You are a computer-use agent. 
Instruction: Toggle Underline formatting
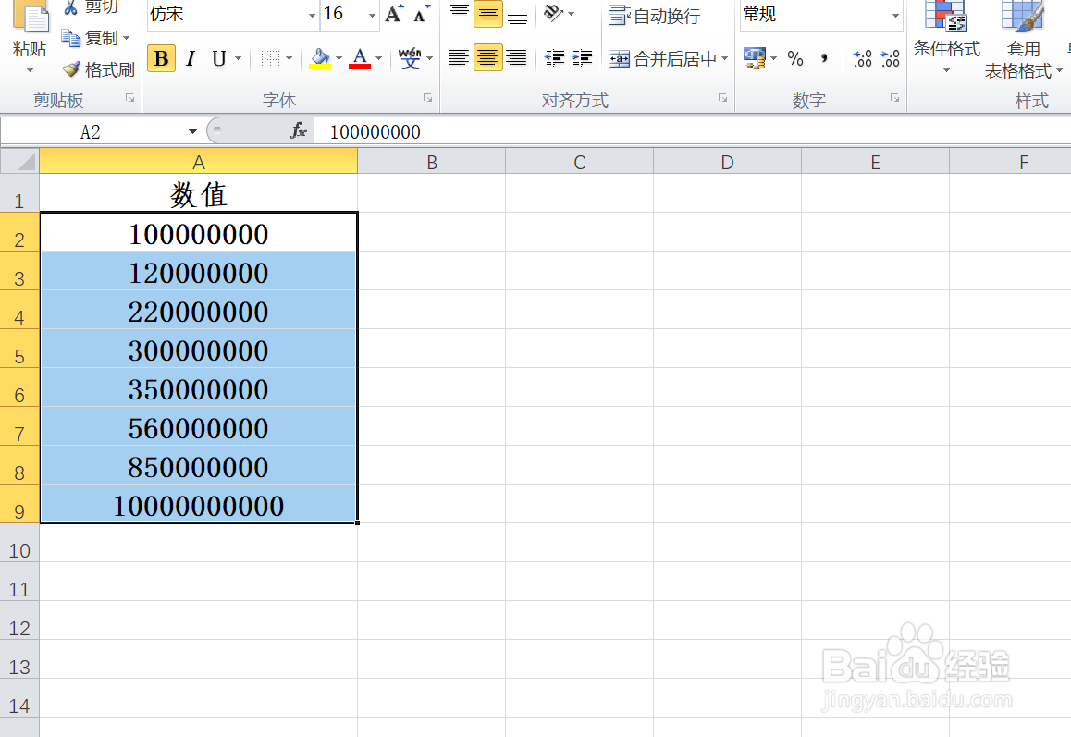pos(218,59)
